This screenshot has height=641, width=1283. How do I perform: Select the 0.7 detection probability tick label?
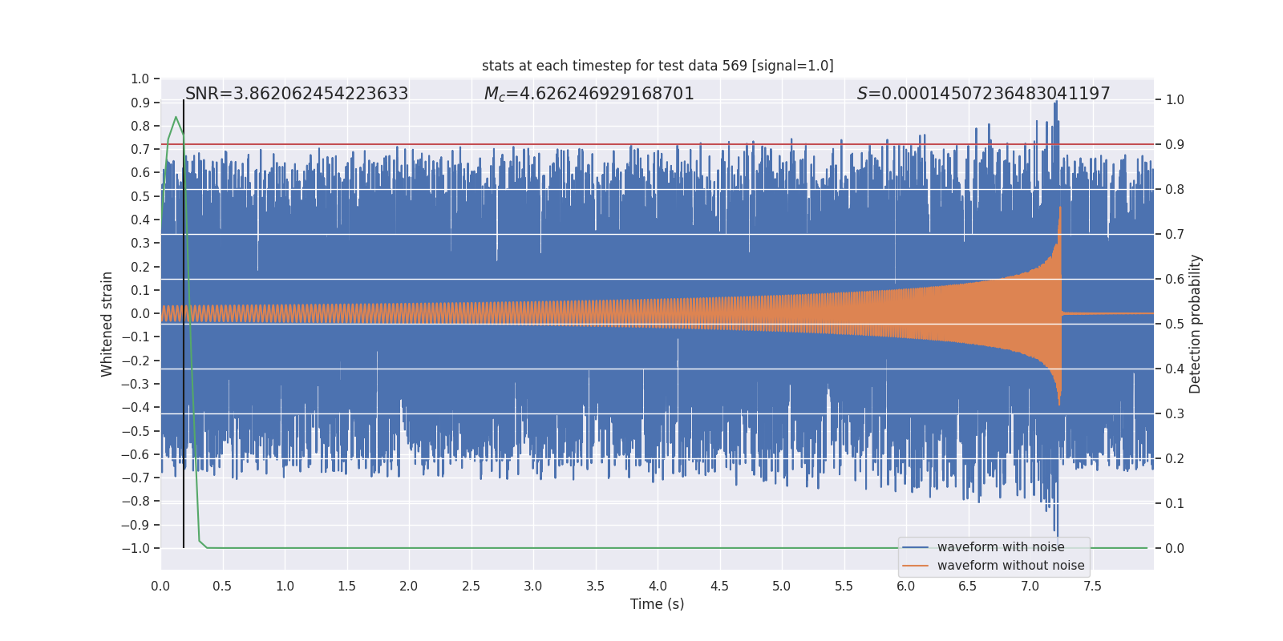point(1175,234)
